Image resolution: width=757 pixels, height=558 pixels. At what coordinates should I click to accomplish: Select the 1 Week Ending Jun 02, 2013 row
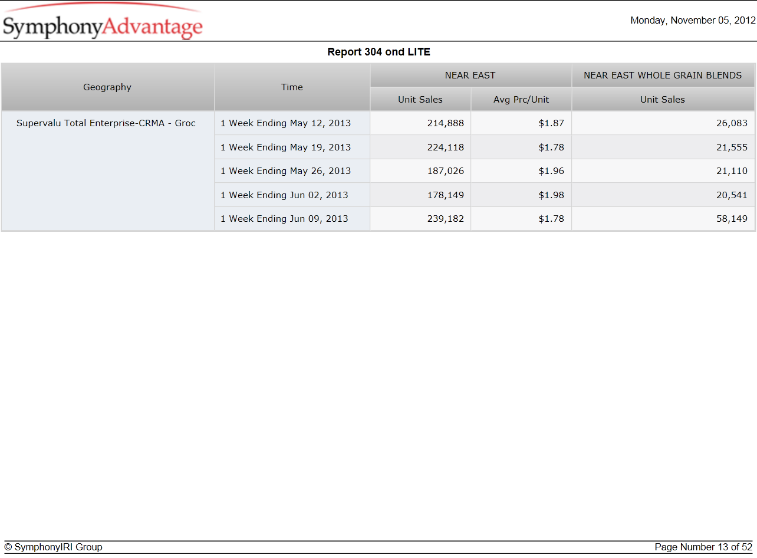292,195
